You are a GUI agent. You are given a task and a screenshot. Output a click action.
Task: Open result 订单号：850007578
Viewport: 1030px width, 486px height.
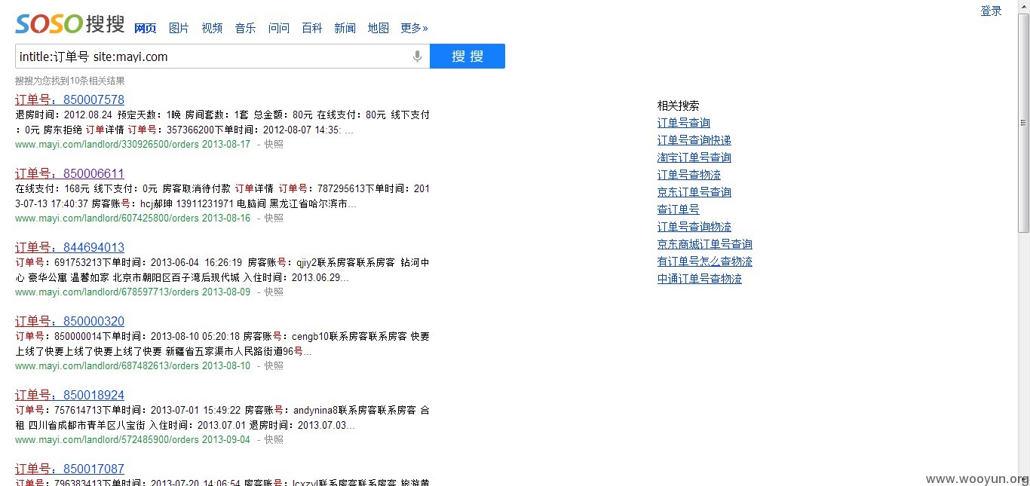coord(69,99)
